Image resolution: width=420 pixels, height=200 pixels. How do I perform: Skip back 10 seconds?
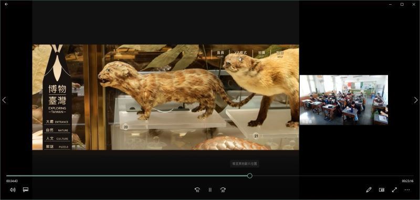[x=197, y=190]
